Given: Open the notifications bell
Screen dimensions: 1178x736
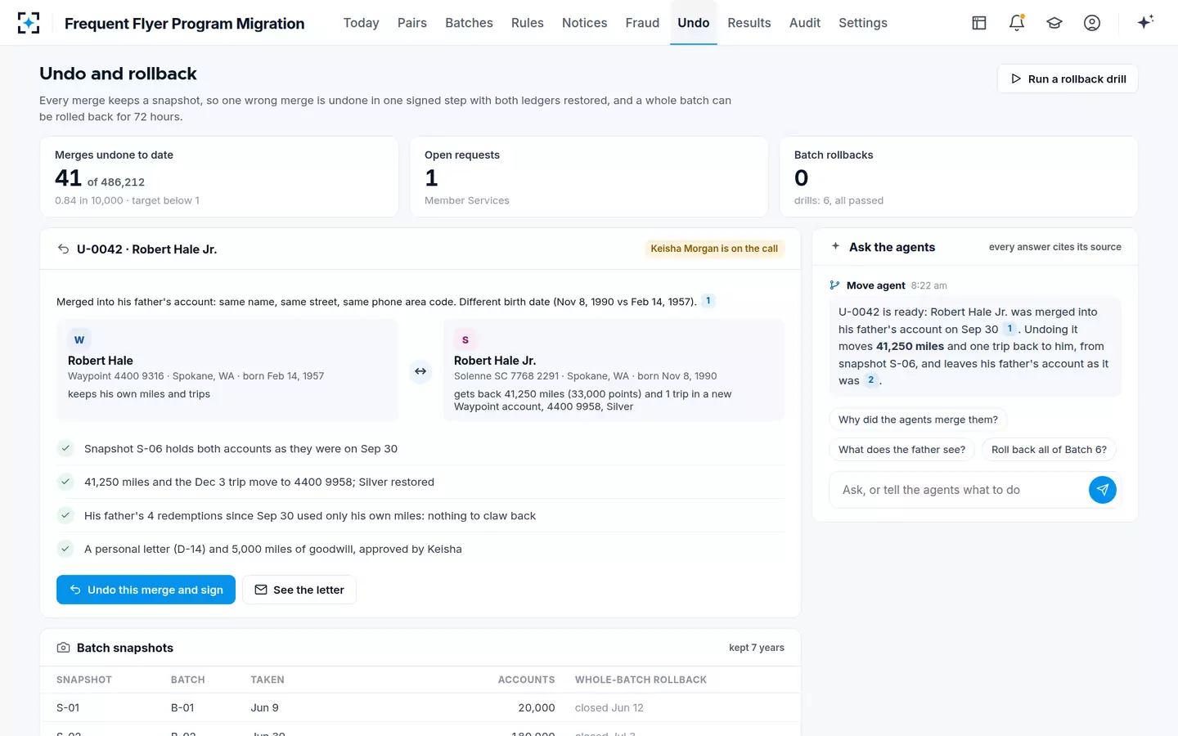Looking at the screenshot, I should click(1017, 23).
